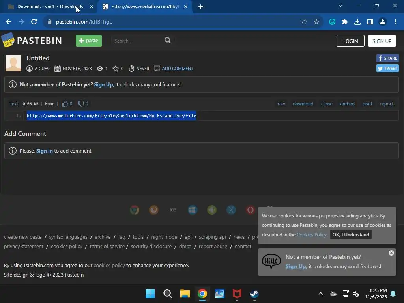This screenshot has height=303, width=404.
Task: Toggle the browser side panel
Action: click(370, 22)
